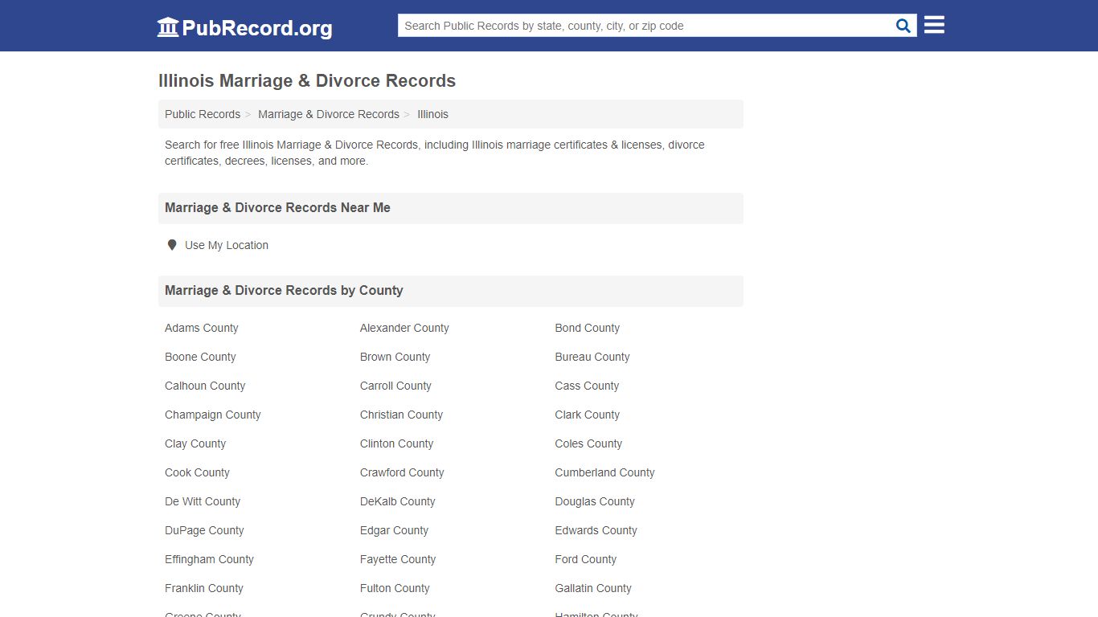Go to Gallatin County
Screen dimensions: 1098x617
click(x=593, y=588)
